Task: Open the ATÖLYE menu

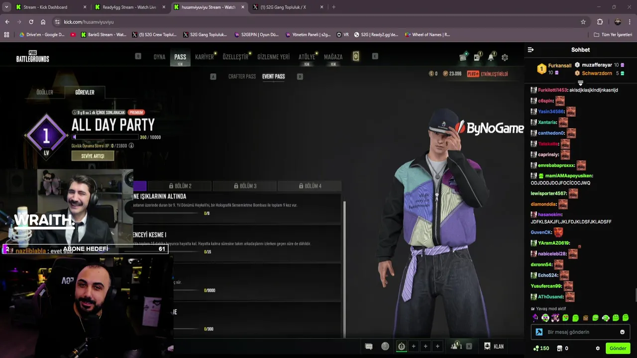Action: click(x=307, y=57)
